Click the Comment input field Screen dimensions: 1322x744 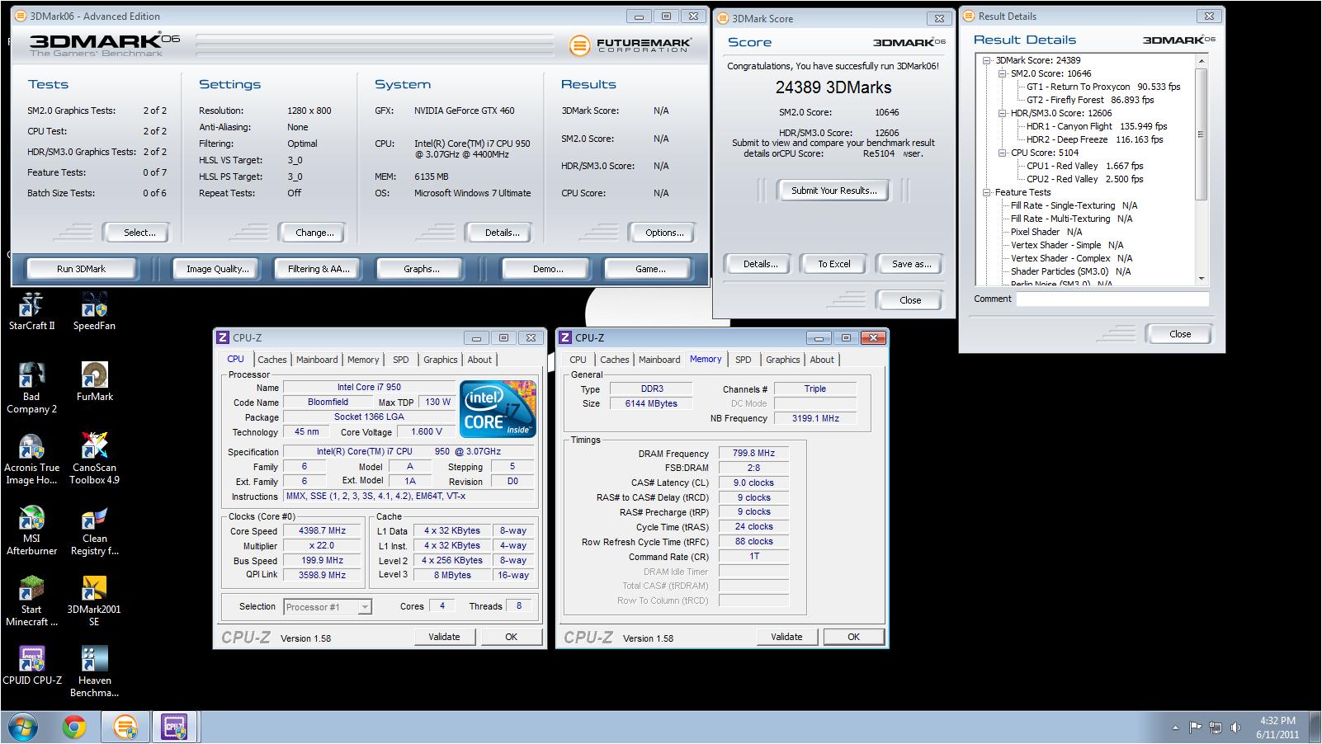1112,299
